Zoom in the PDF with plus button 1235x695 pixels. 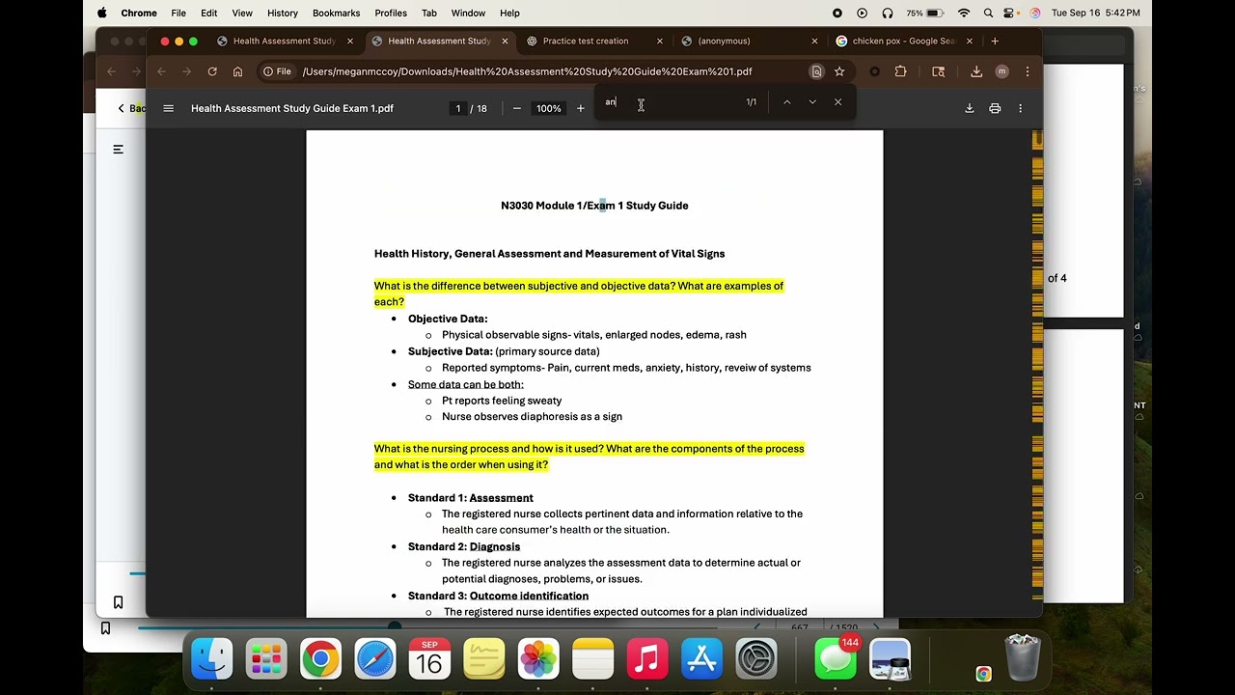(581, 108)
